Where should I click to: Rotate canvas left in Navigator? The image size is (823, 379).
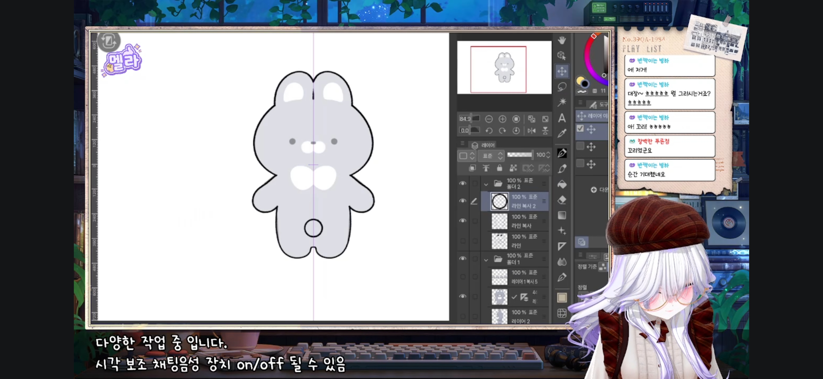(x=489, y=131)
